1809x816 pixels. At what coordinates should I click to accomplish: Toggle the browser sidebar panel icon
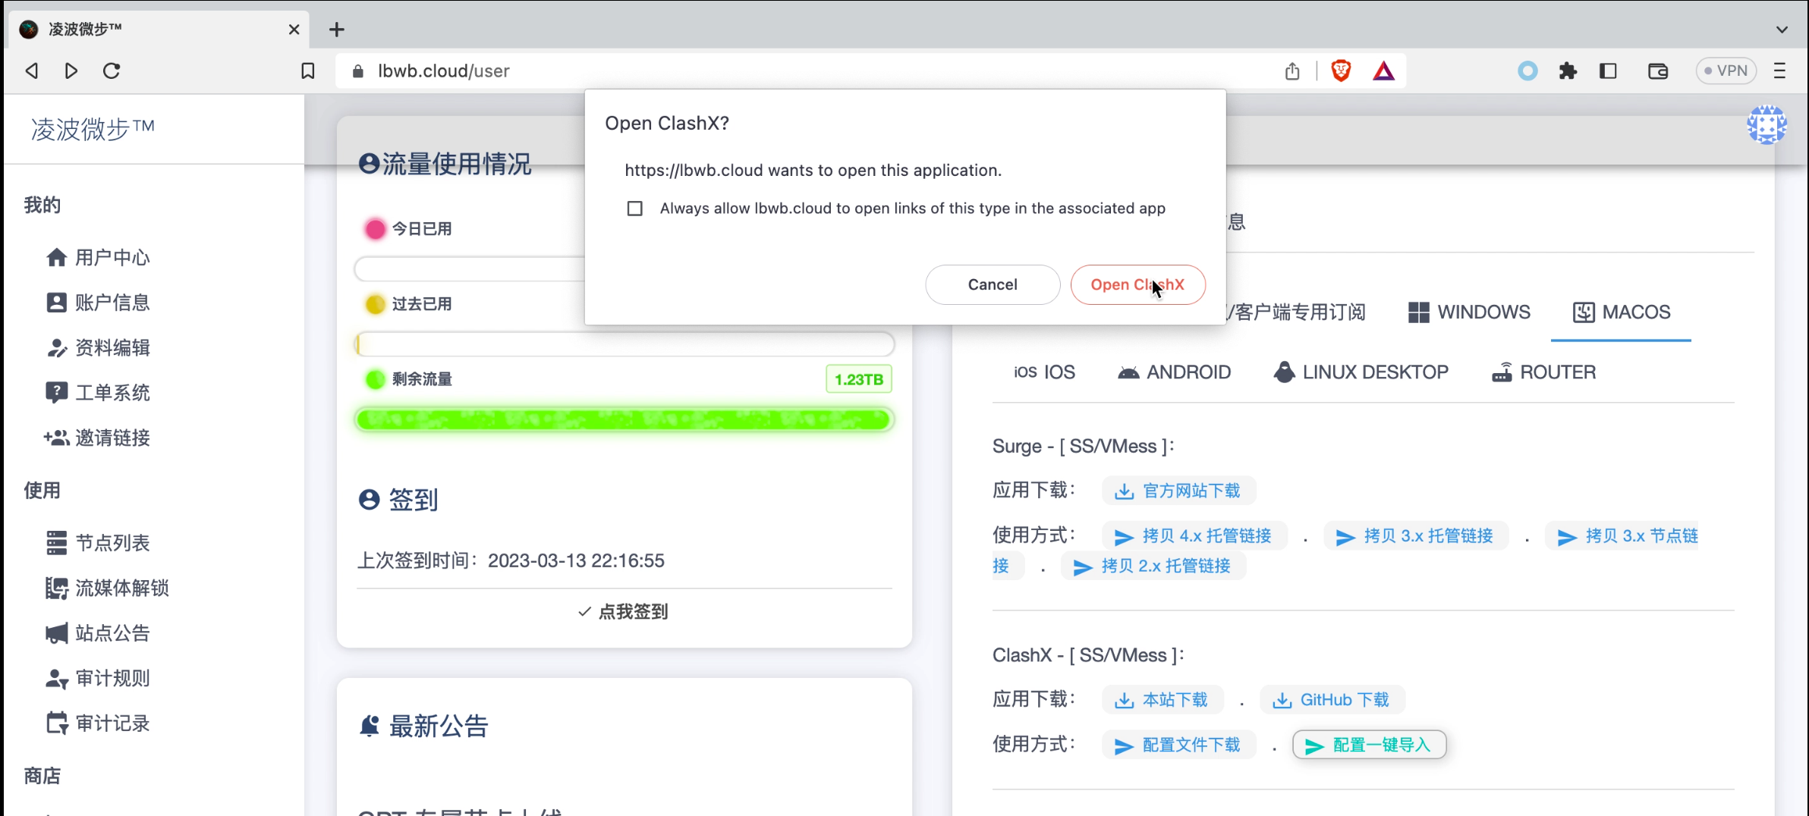click(1608, 71)
